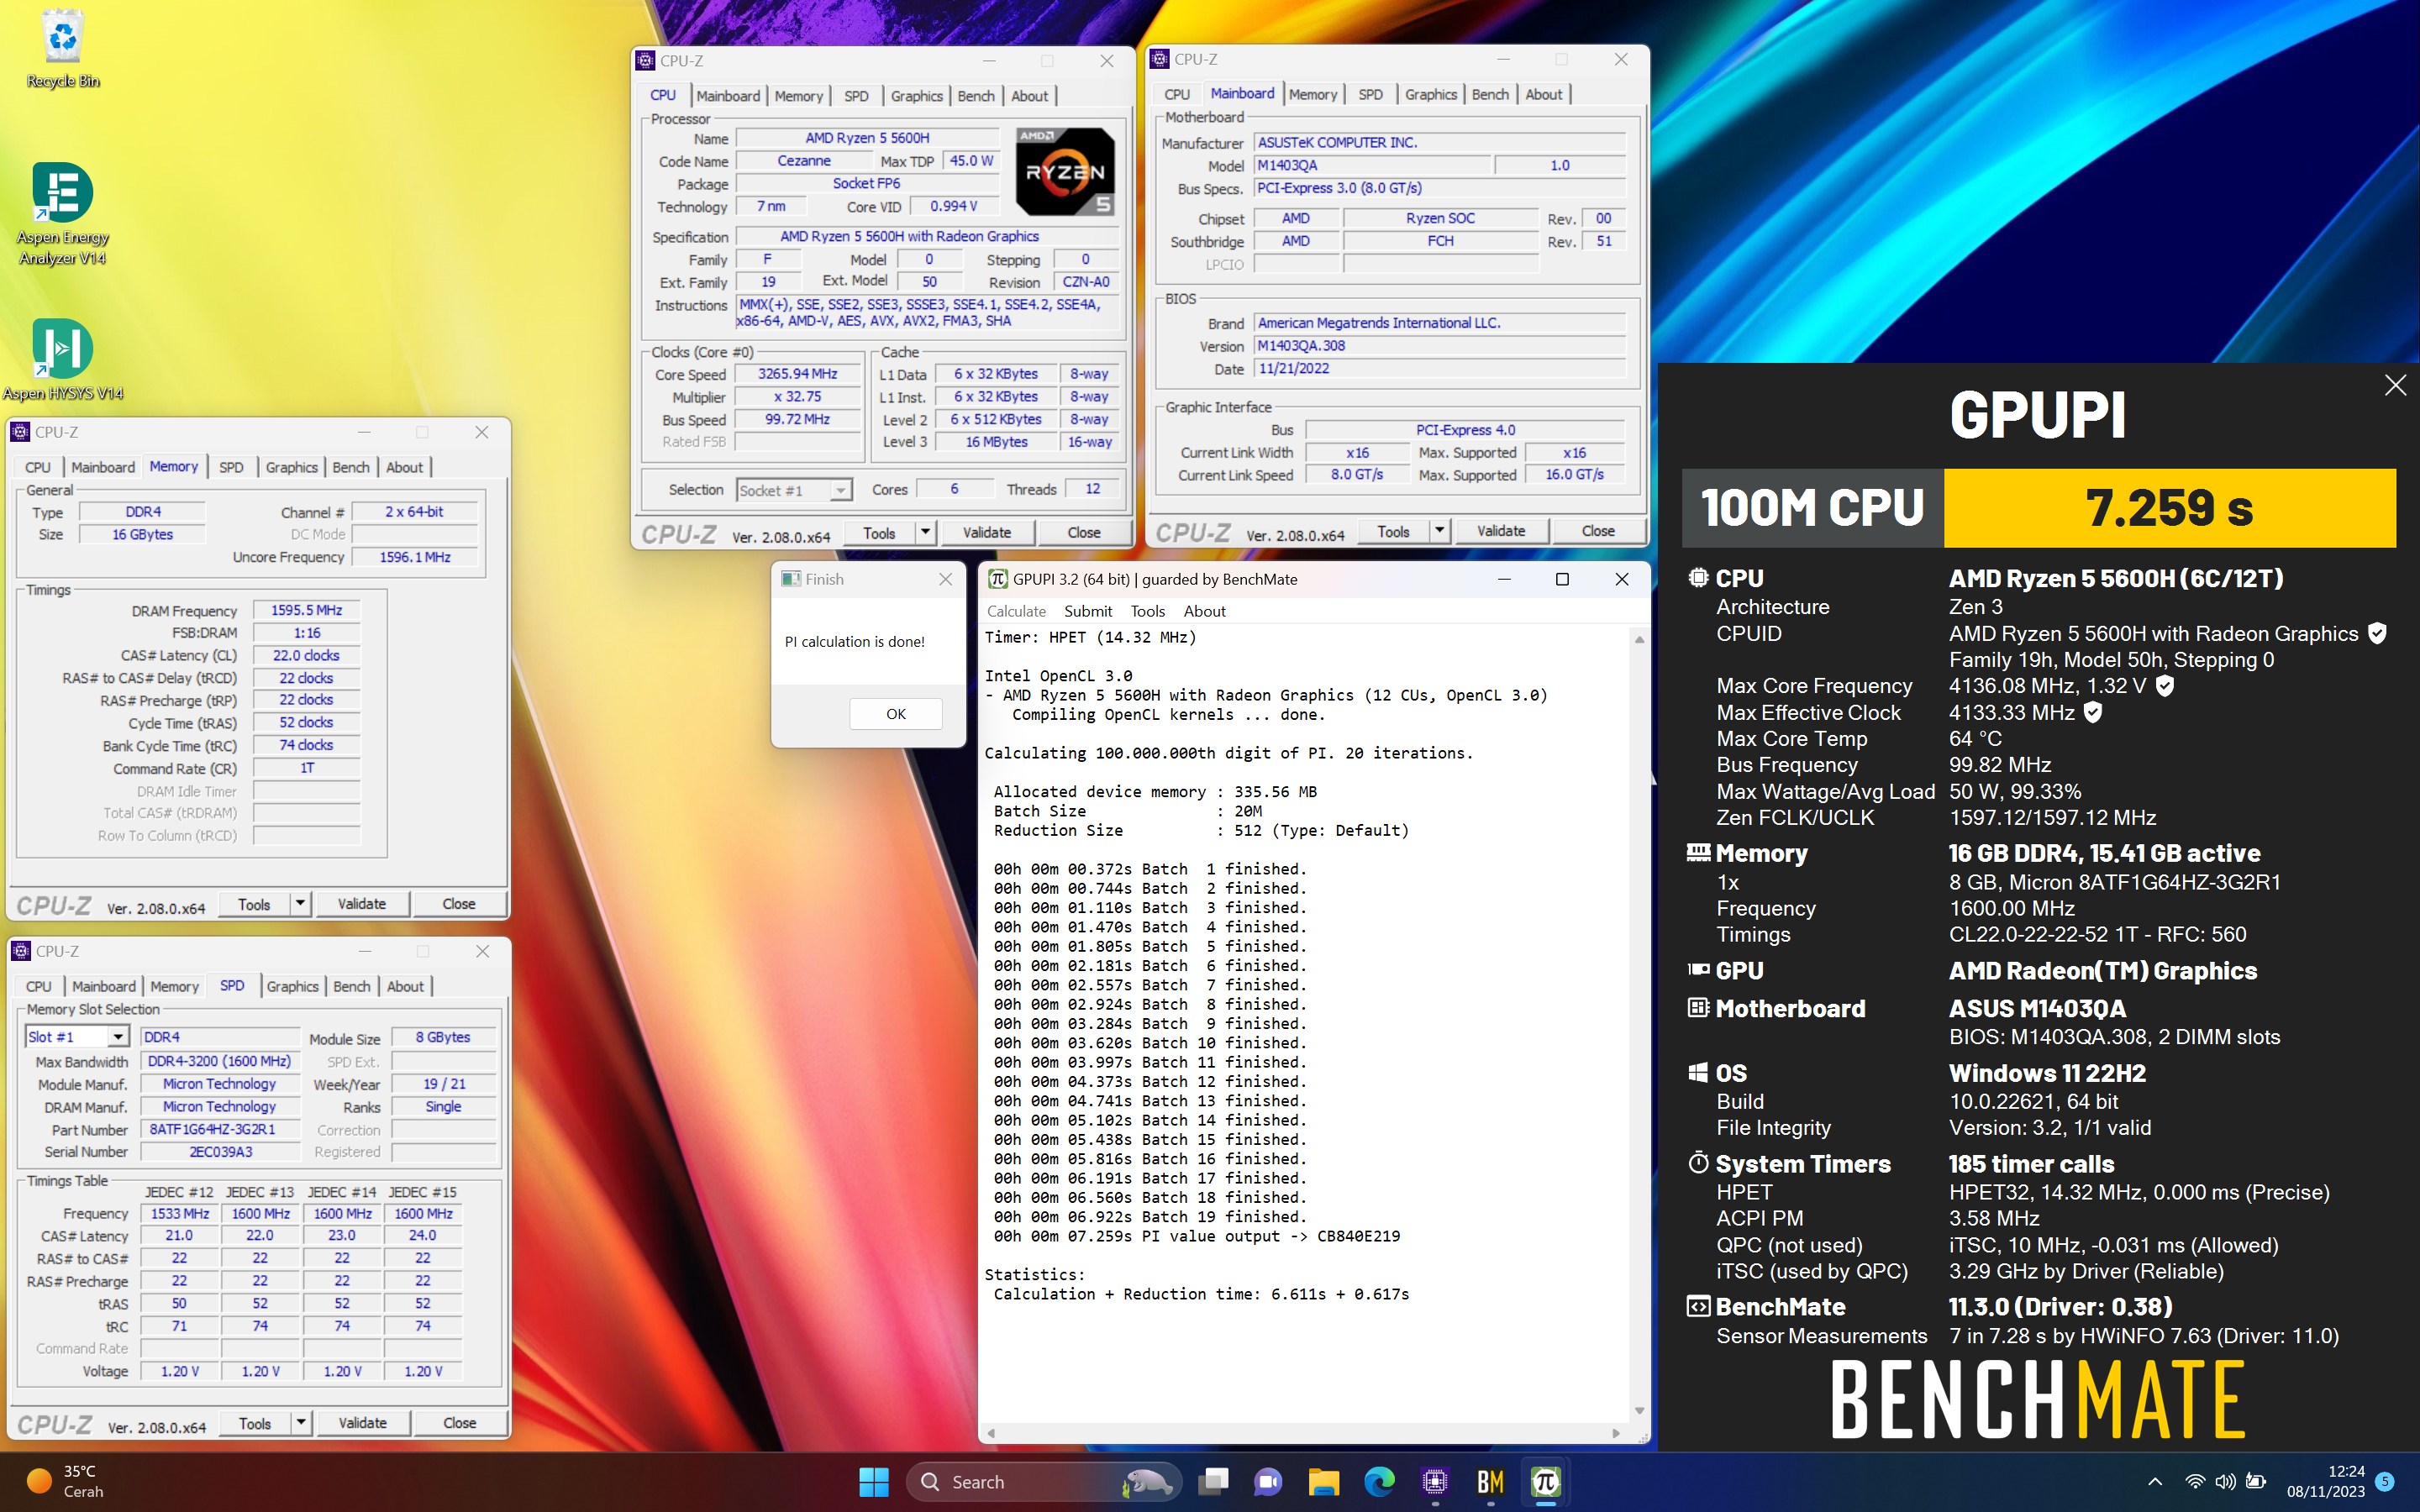Click the verified shield next to CPUID

[2378, 633]
